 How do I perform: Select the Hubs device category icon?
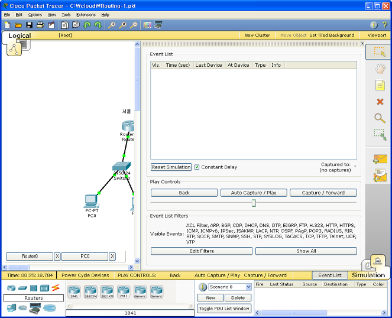(x=34, y=288)
